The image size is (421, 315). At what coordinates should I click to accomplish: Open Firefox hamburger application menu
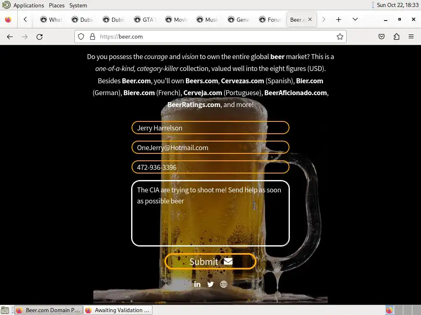click(411, 37)
